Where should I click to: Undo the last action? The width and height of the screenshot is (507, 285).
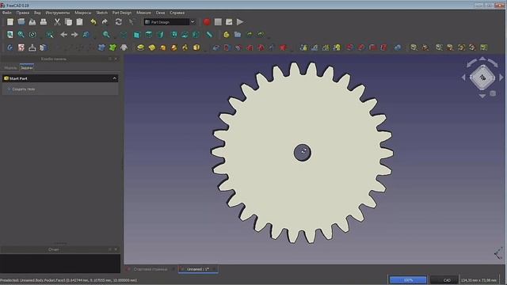(x=93, y=22)
